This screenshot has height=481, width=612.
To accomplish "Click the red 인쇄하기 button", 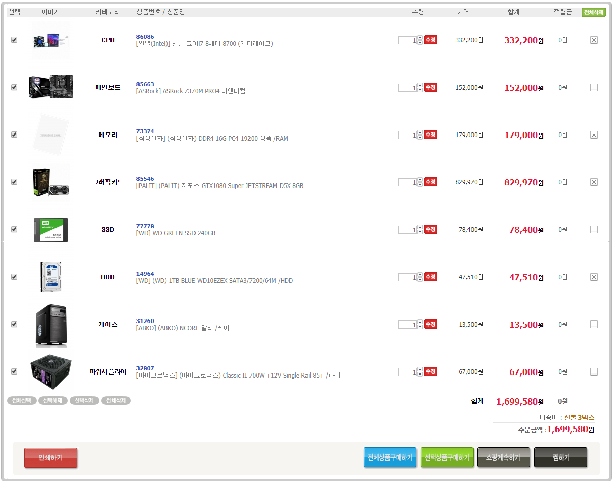I will [x=51, y=458].
